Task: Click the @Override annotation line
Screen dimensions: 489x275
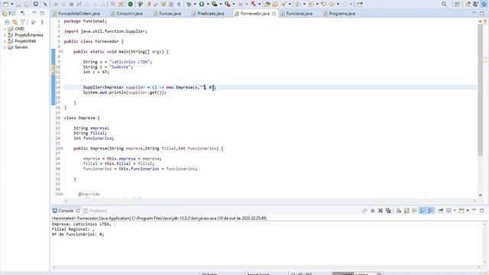Action: point(89,194)
